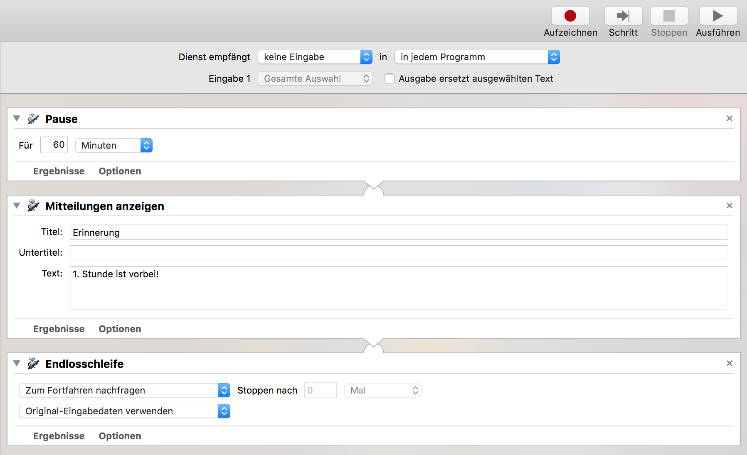This screenshot has height=455, width=747.
Task: Open the 'Original-Eingabedaten verwenden' dropdown
Action: (125, 411)
